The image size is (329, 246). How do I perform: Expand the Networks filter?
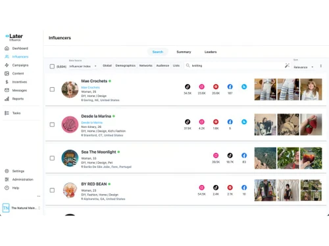(x=146, y=66)
